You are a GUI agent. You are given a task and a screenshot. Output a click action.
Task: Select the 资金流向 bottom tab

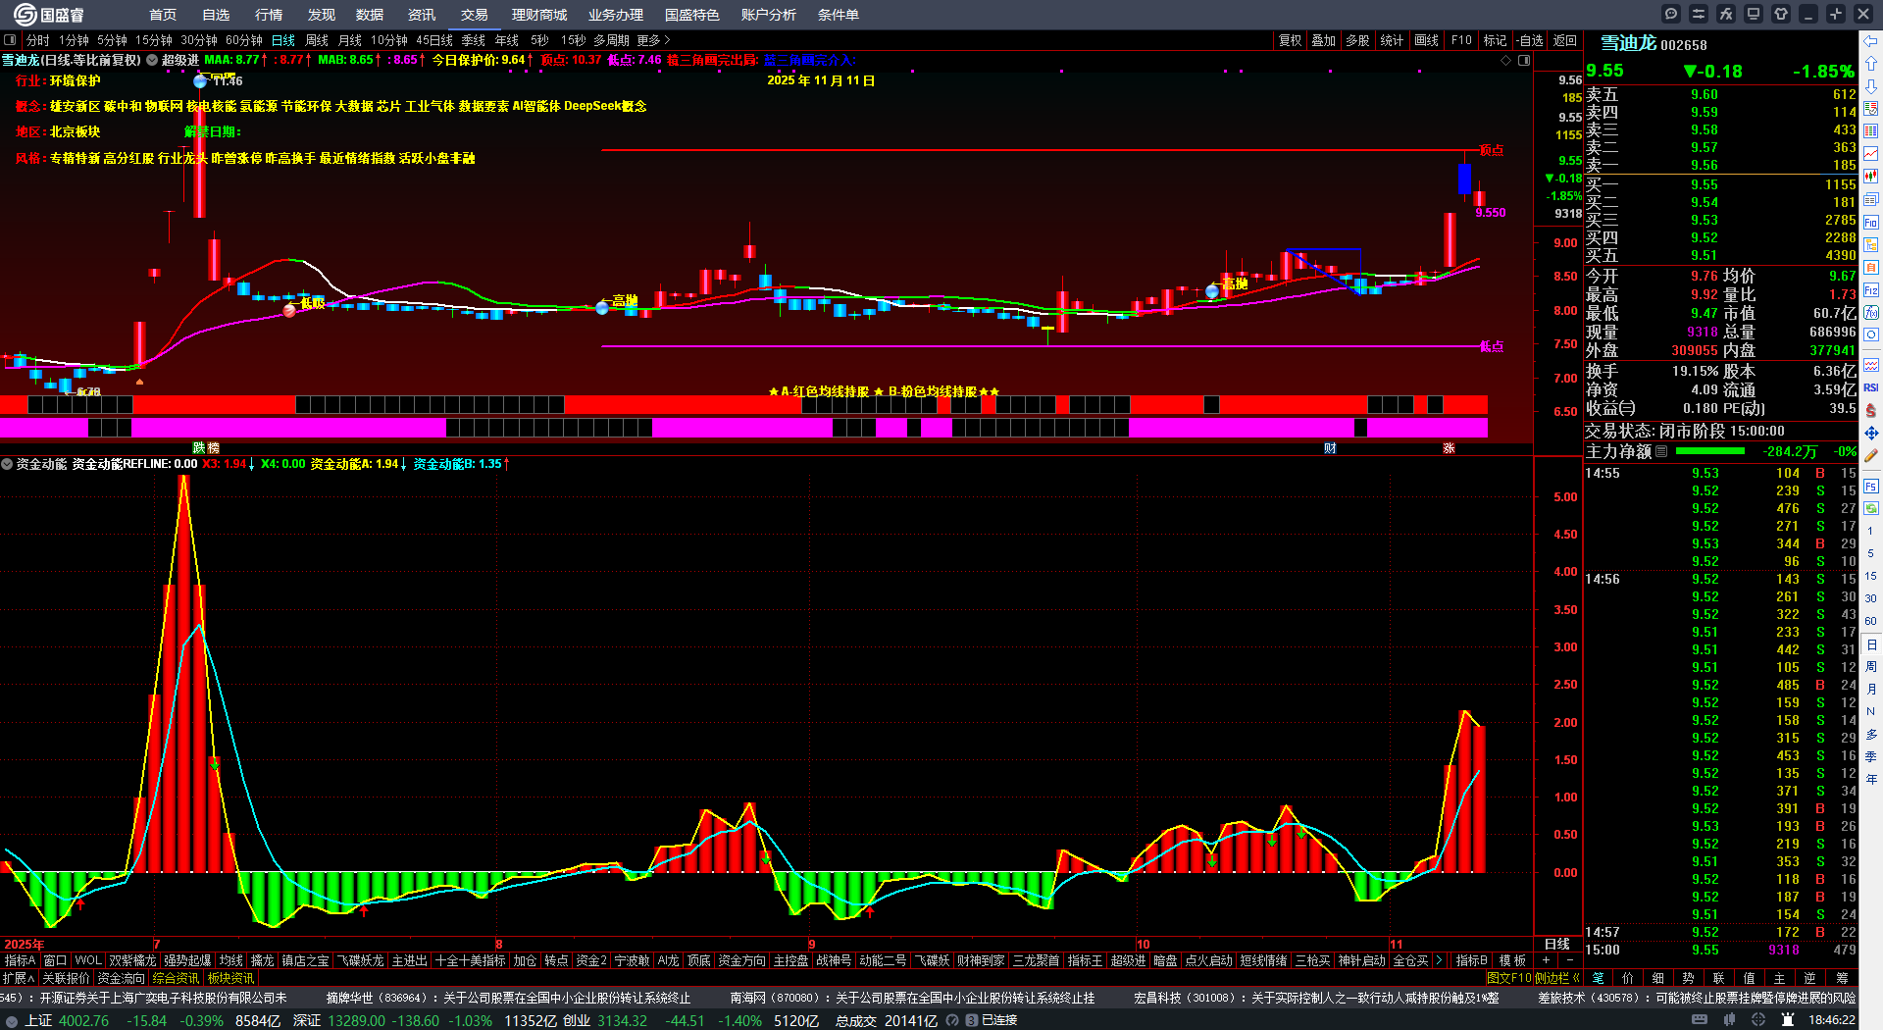121,978
